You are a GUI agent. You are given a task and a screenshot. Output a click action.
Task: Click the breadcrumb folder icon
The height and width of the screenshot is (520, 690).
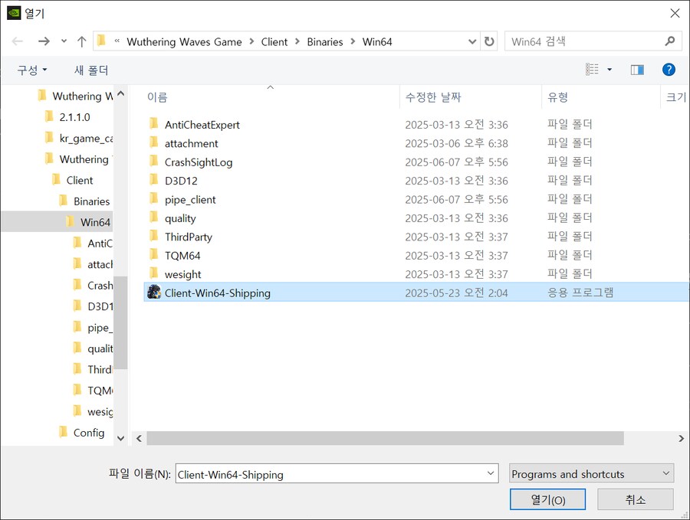coord(102,41)
